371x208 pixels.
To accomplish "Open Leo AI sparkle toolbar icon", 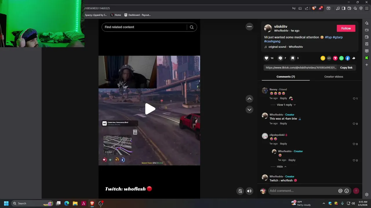I will click(355, 8).
